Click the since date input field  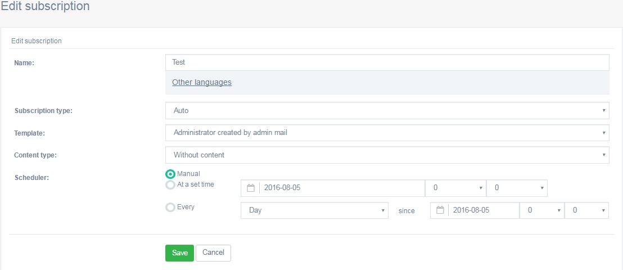[x=484, y=210]
